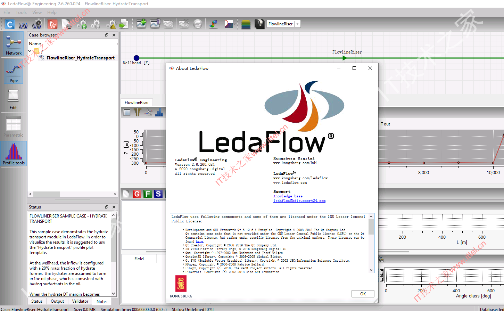Viewport: 504px width, 311px height.
Task: Click the blue S button below the plot
Action: point(158,194)
